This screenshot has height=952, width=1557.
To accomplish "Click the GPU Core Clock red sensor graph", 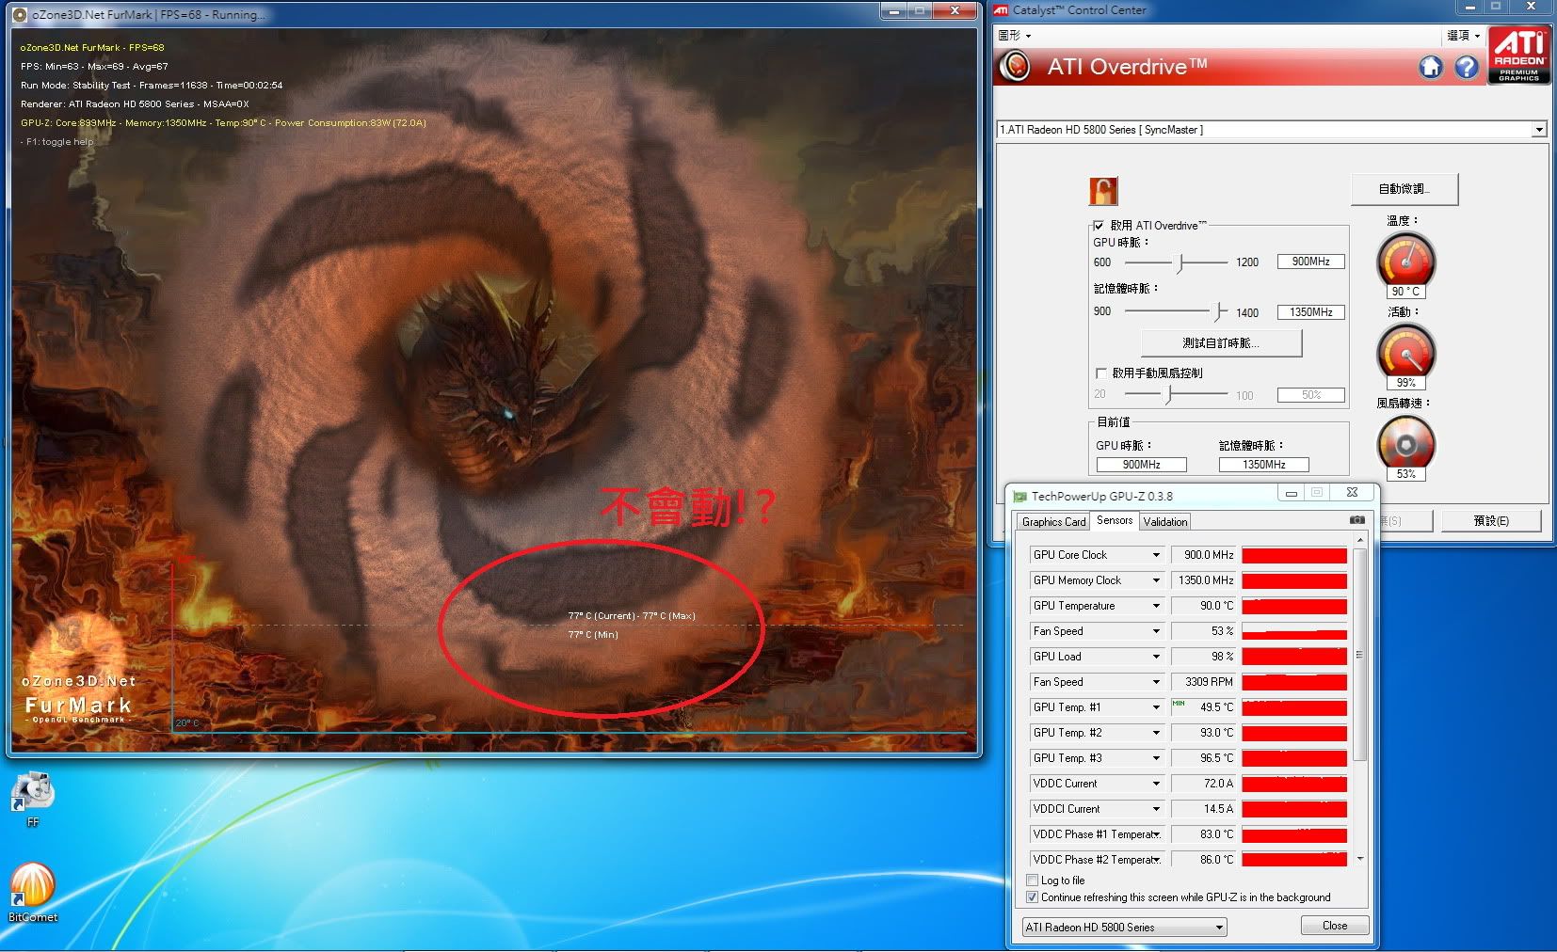I will 1294,555.
